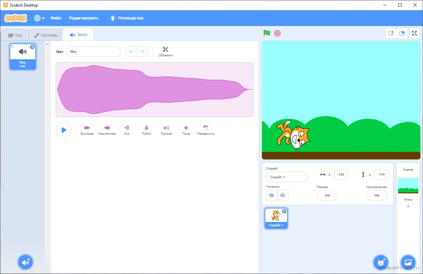This screenshot has height=274, width=423.
Task: Switch to the Костюмы tab
Action: click(x=46, y=35)
